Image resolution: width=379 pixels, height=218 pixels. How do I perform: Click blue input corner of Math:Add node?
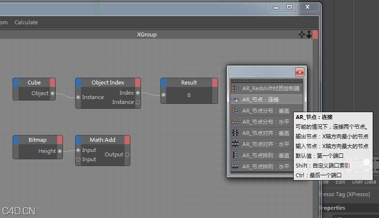(x=79, y=140)
